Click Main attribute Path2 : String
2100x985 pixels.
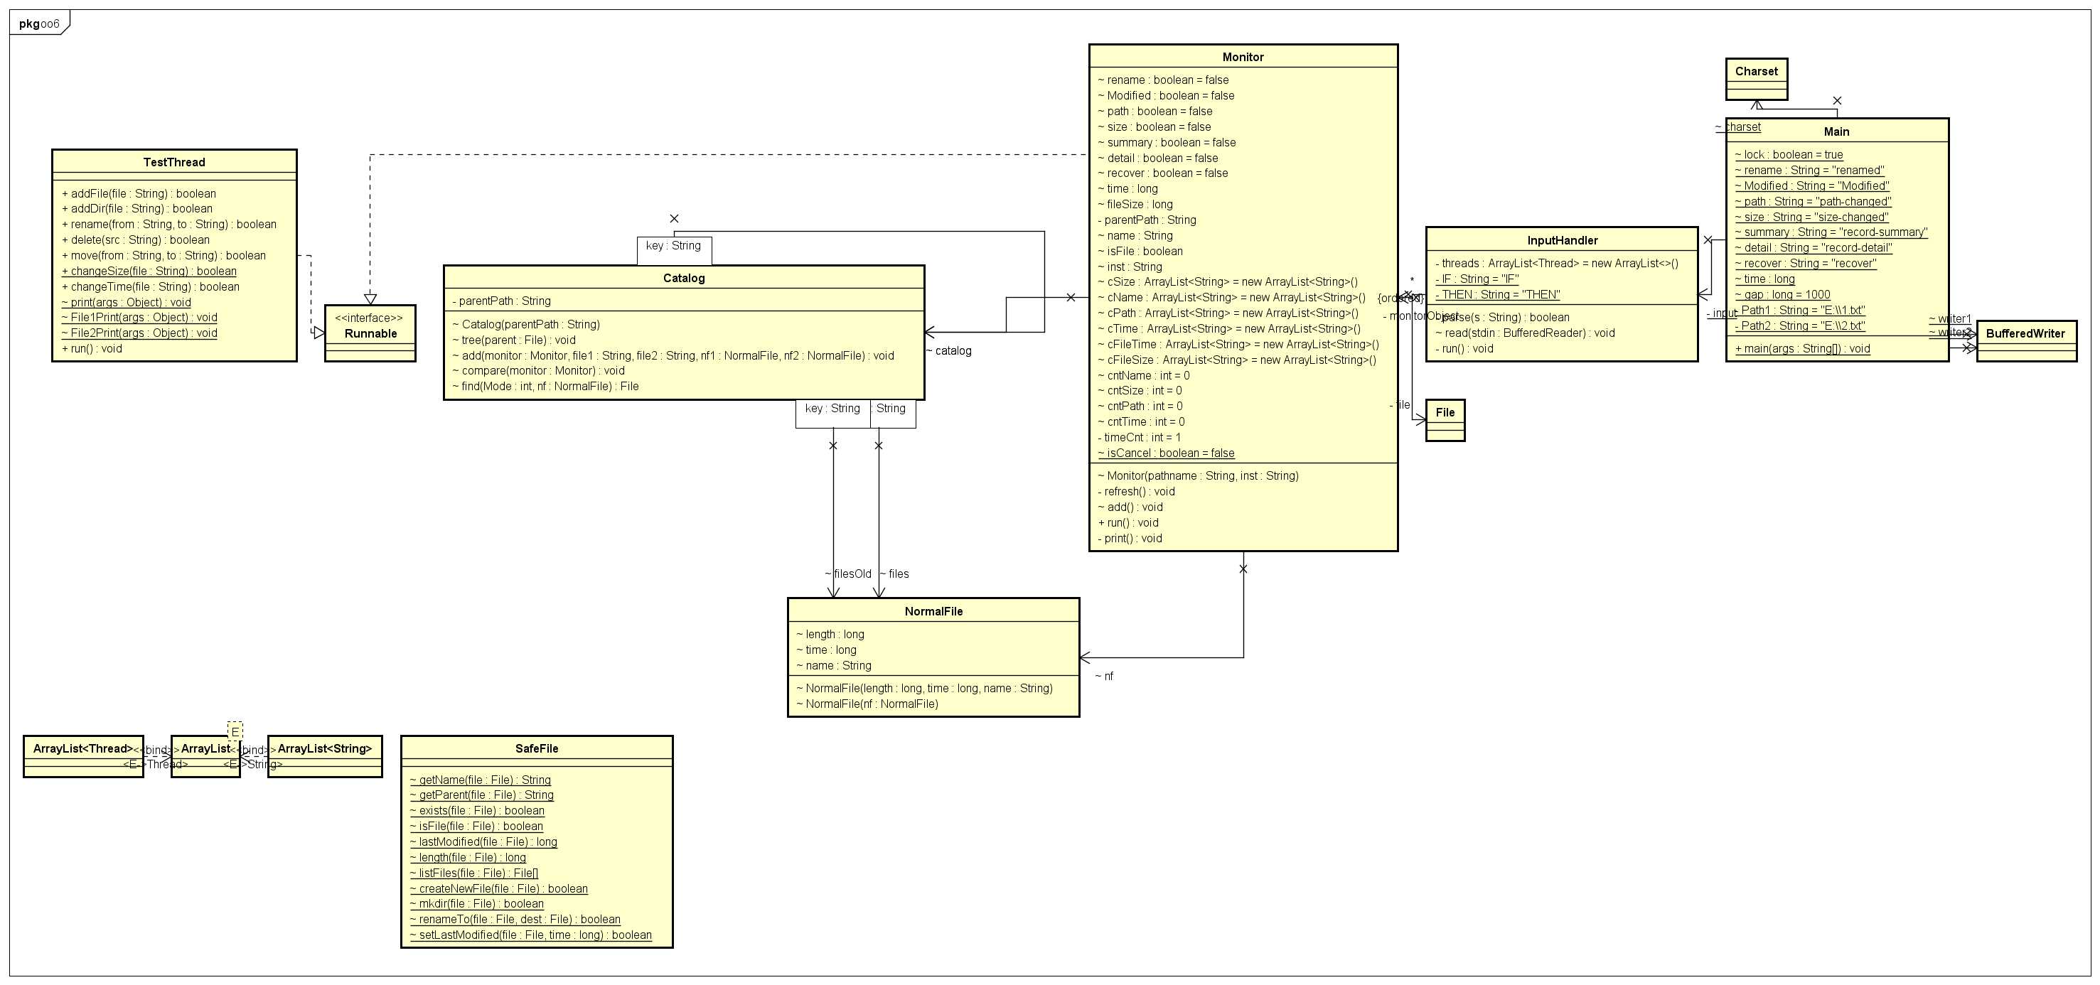(x=1799, y=326)
